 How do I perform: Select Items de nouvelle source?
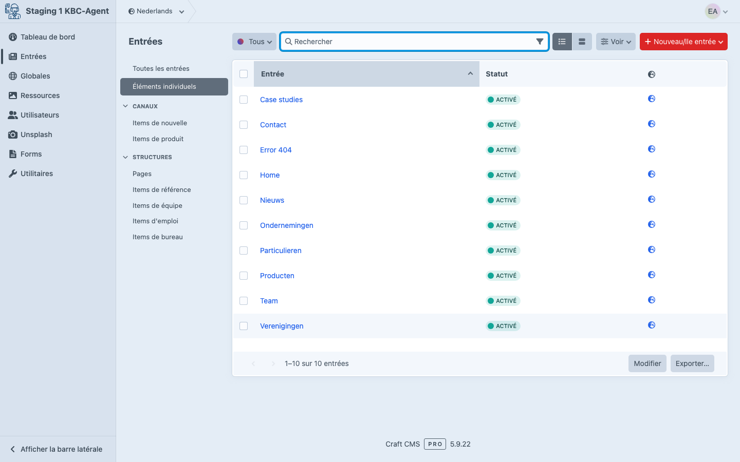coord(174,123)
